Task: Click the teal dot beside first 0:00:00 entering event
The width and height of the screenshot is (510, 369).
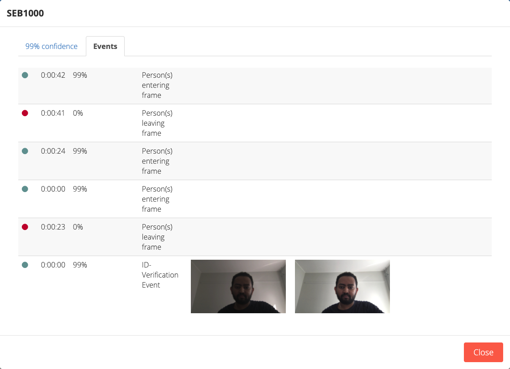Action: tap(25, 189)
